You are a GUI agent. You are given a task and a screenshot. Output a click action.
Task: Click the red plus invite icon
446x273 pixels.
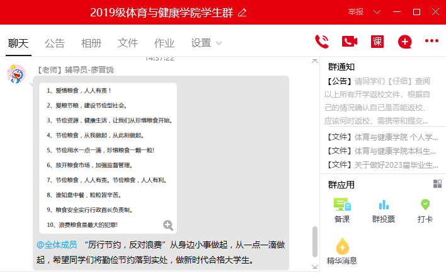(404, 42)
